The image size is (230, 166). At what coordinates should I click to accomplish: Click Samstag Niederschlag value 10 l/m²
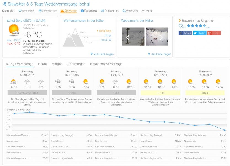44,135
